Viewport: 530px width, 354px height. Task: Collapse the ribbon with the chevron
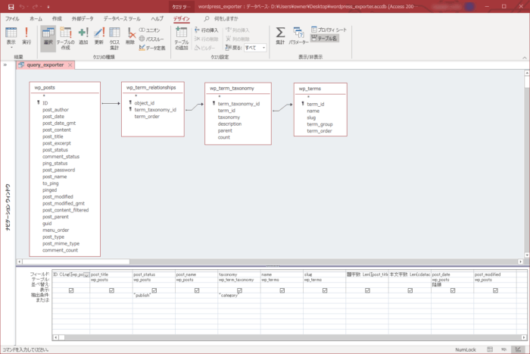(525, 58)
